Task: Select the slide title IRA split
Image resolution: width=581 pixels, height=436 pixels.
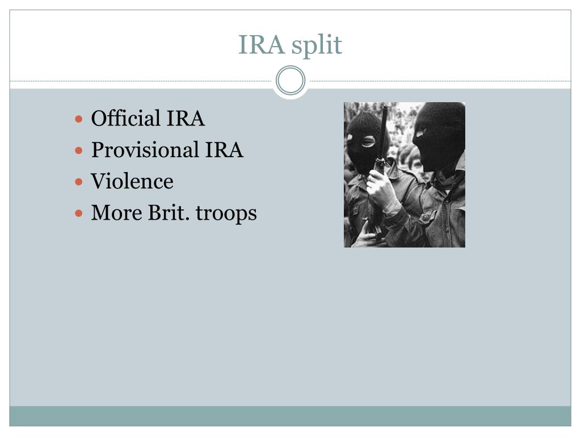Action: point(290,45)
